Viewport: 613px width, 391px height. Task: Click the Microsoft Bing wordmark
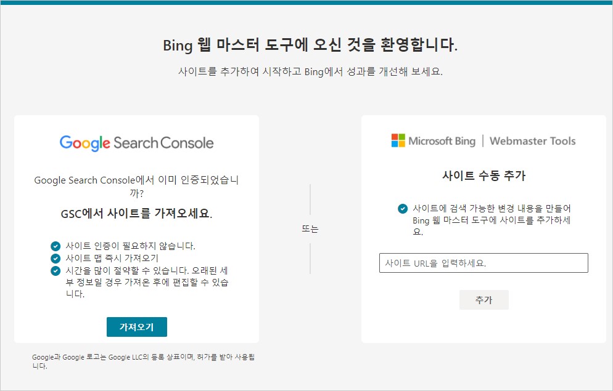point(442,141)
